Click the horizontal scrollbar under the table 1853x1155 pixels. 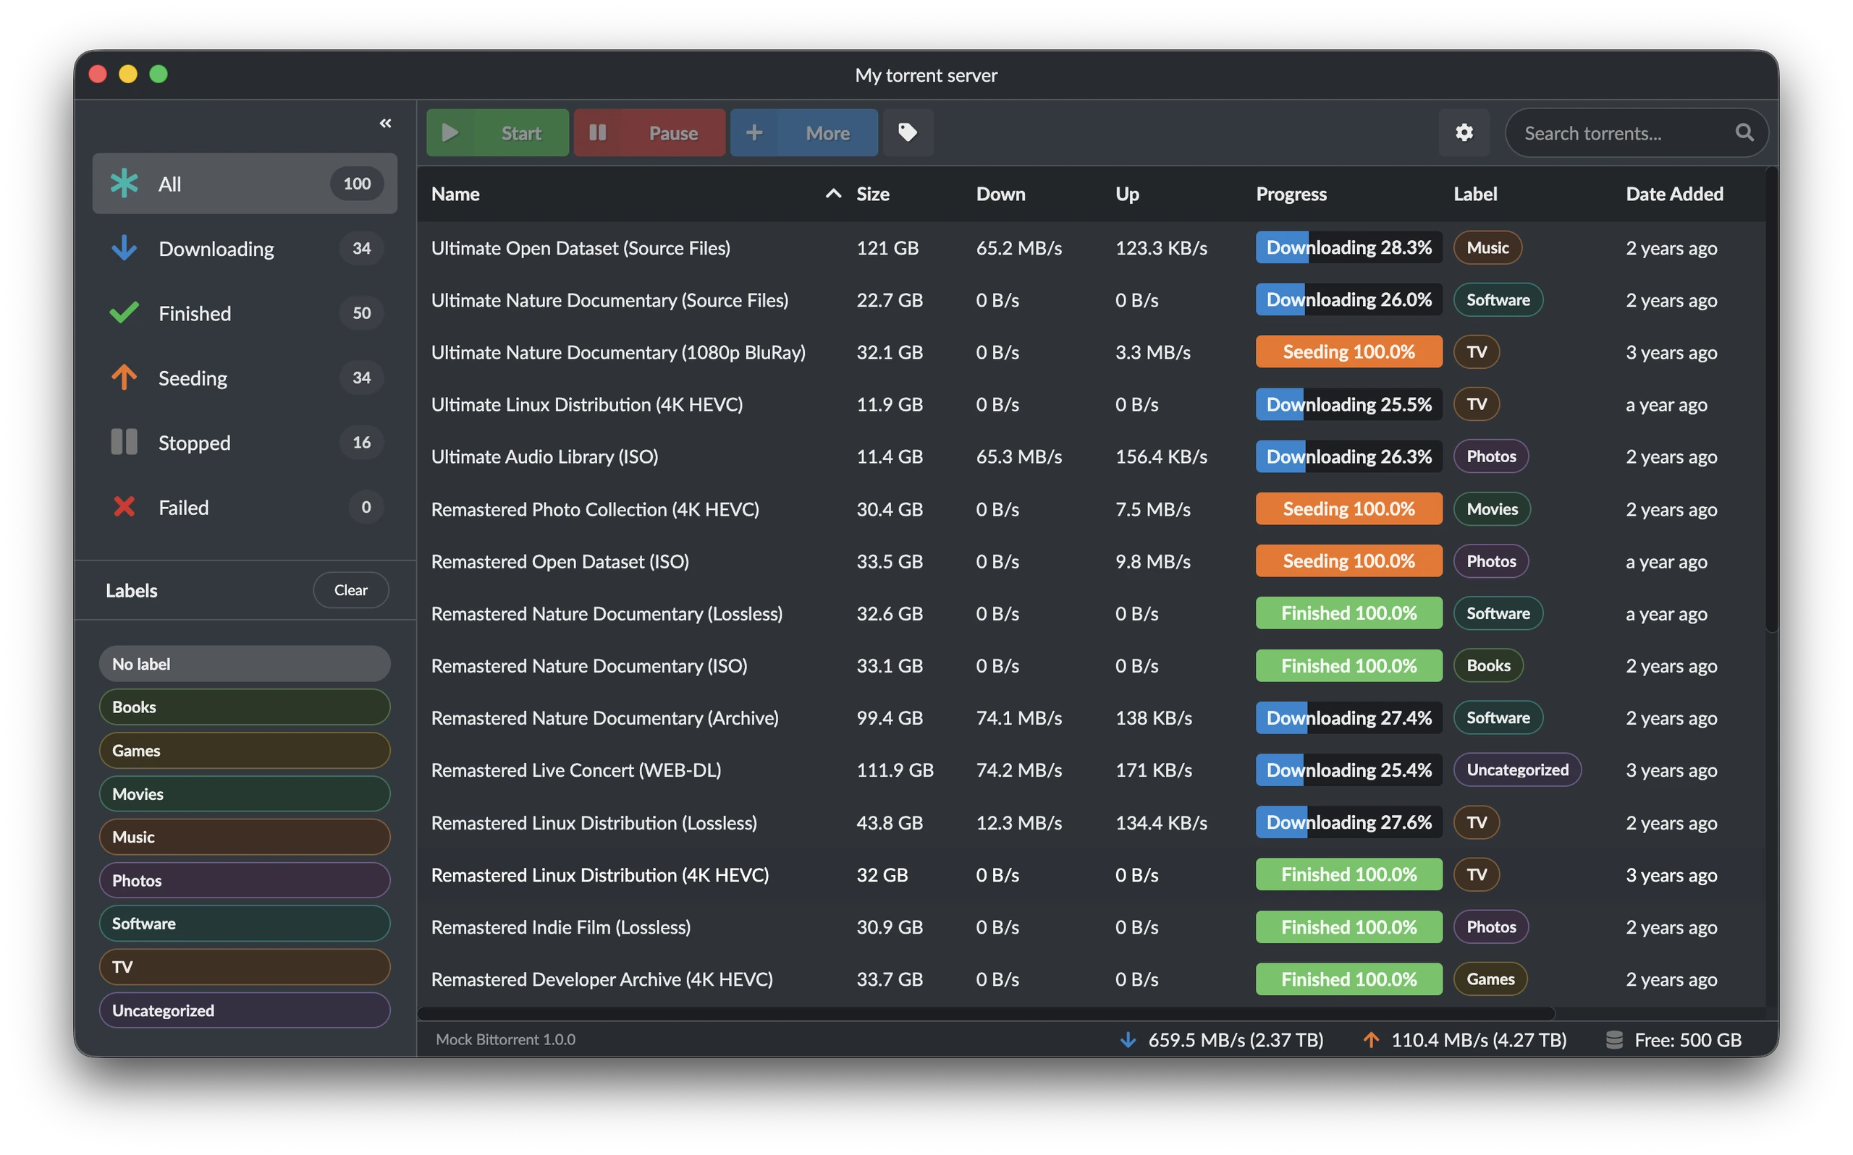coord(986,1014)
